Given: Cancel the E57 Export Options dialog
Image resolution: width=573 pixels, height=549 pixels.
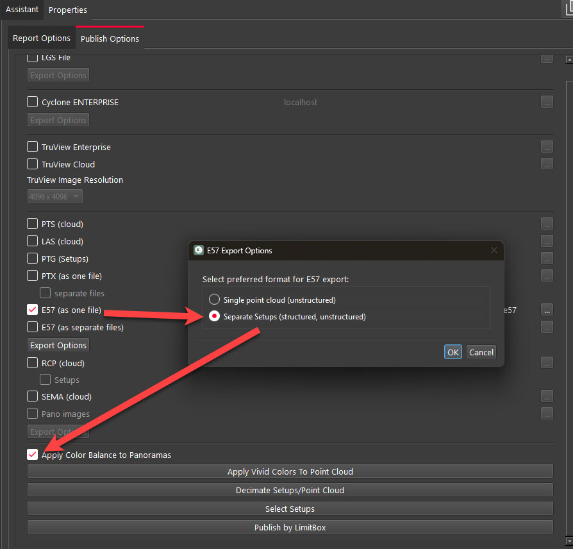Looking at the screenshot, I should coord(481,351).
